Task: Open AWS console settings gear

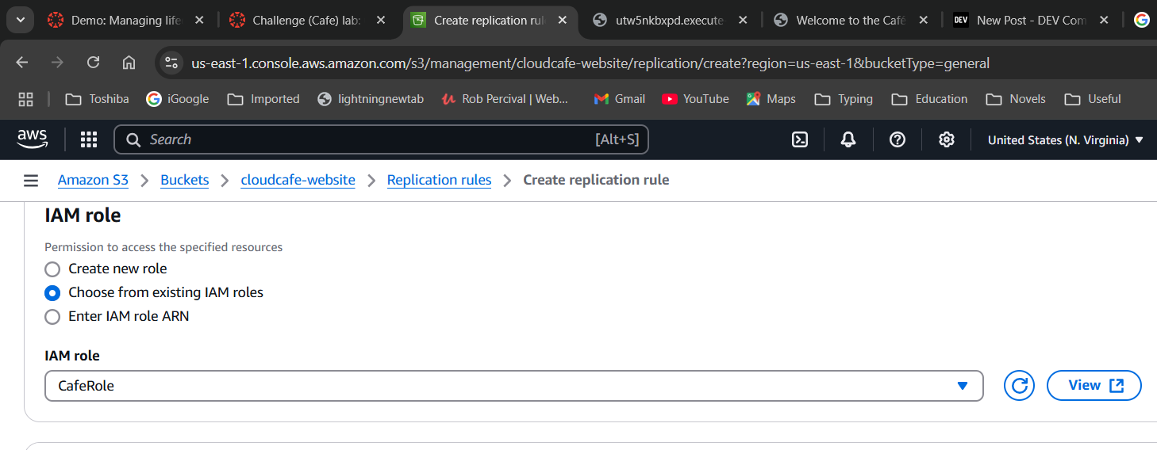Action: pyautogui.click(x=946, y=139)
